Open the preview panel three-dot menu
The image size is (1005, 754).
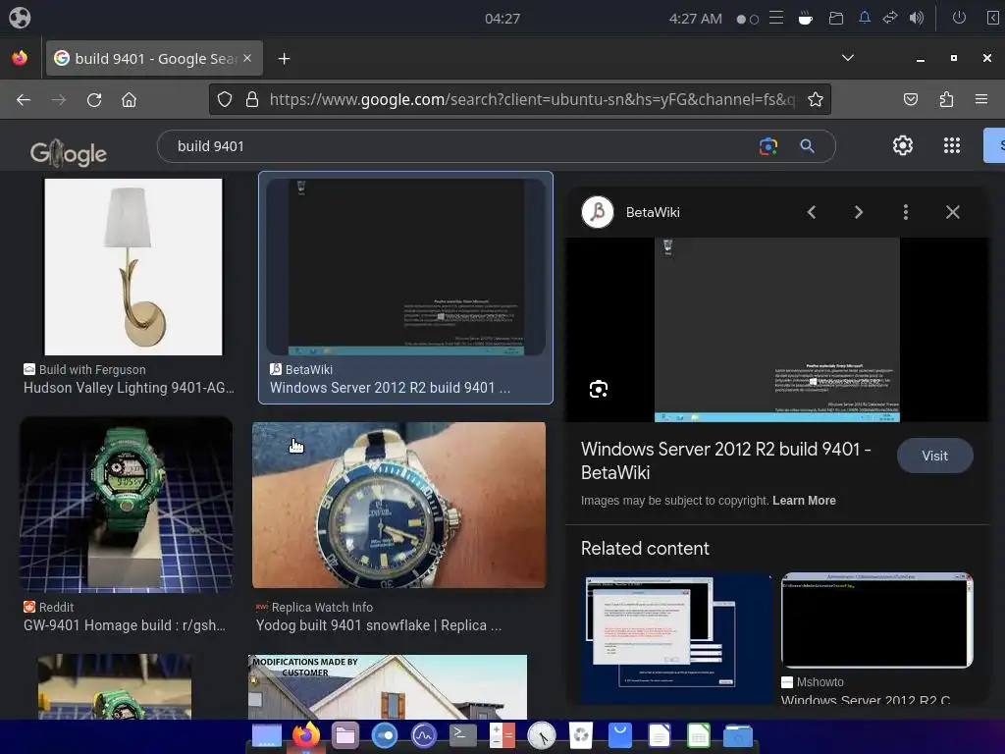pyautogui.click(x=906, y=212)
